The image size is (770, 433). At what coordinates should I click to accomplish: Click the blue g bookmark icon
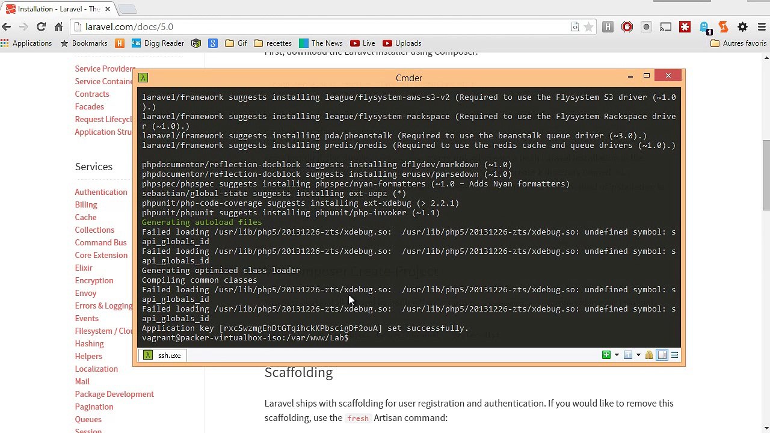point(212,43)
